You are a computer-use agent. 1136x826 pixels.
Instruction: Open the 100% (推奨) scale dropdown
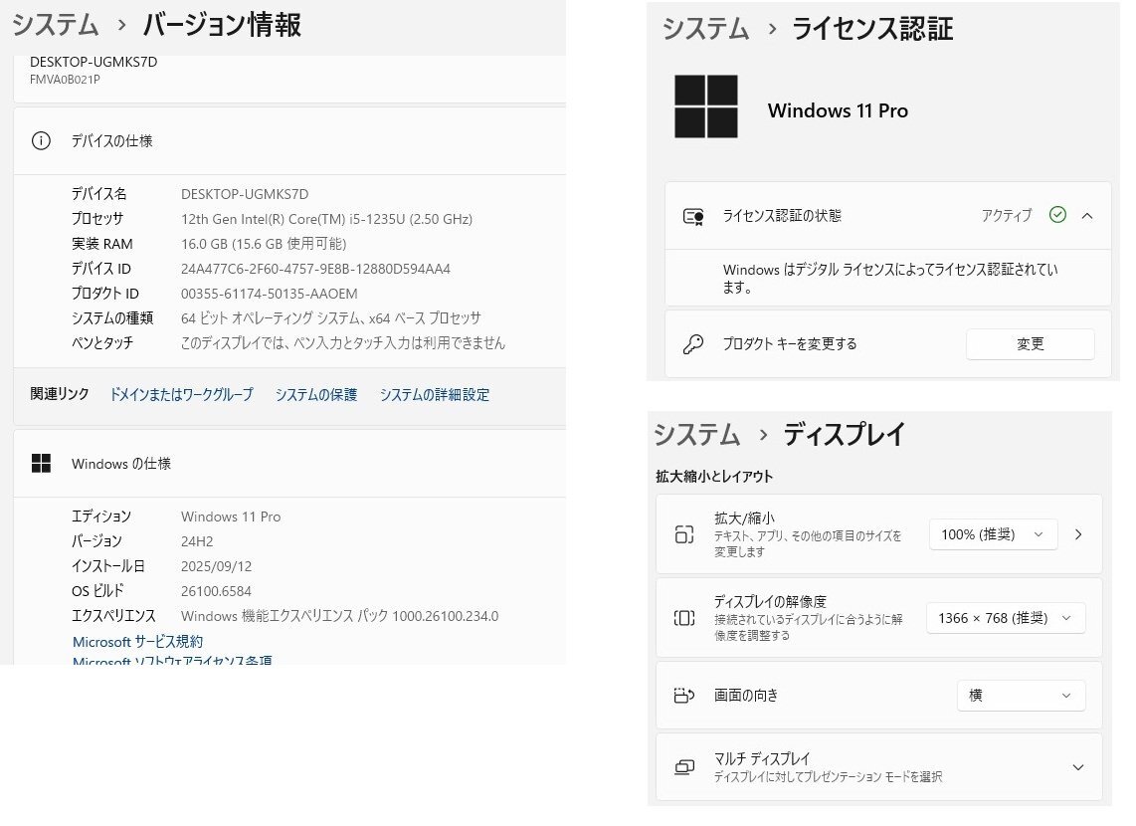tap(993, 534)
